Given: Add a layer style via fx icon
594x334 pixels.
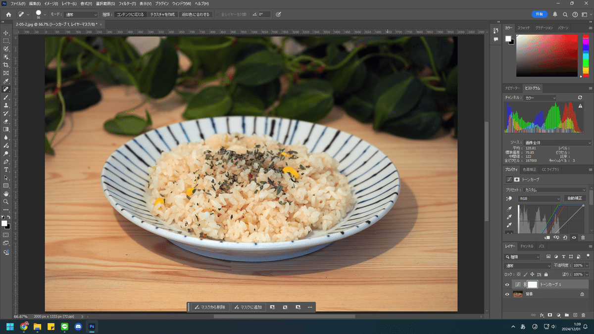Looking at the screenshot, I should (542, 315).
